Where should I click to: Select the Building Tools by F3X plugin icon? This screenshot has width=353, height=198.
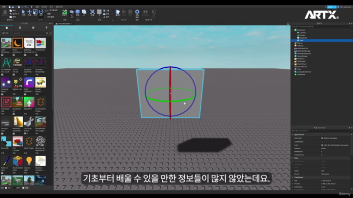(29, 43)
